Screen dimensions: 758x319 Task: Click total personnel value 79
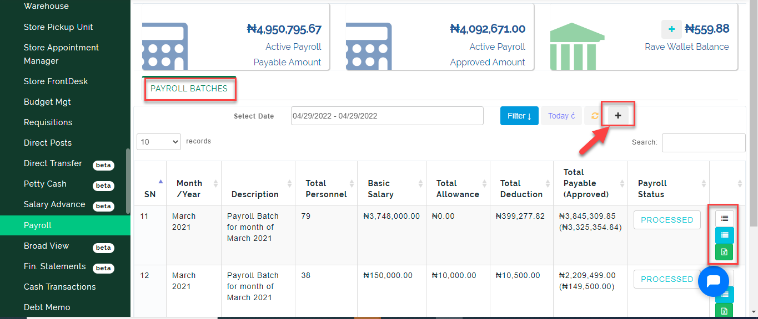(306, 216)
